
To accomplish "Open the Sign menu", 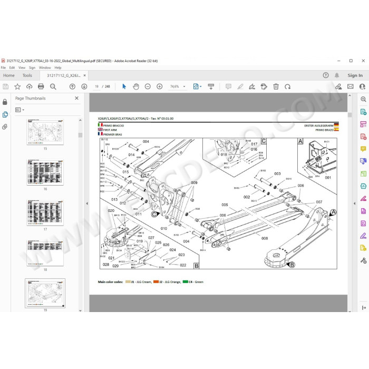I will (x=32, y=68).
